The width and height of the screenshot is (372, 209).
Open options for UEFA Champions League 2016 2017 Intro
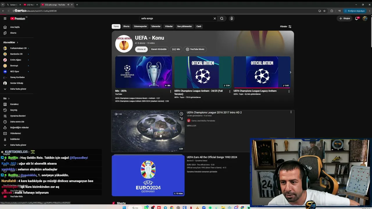point(291,112)
